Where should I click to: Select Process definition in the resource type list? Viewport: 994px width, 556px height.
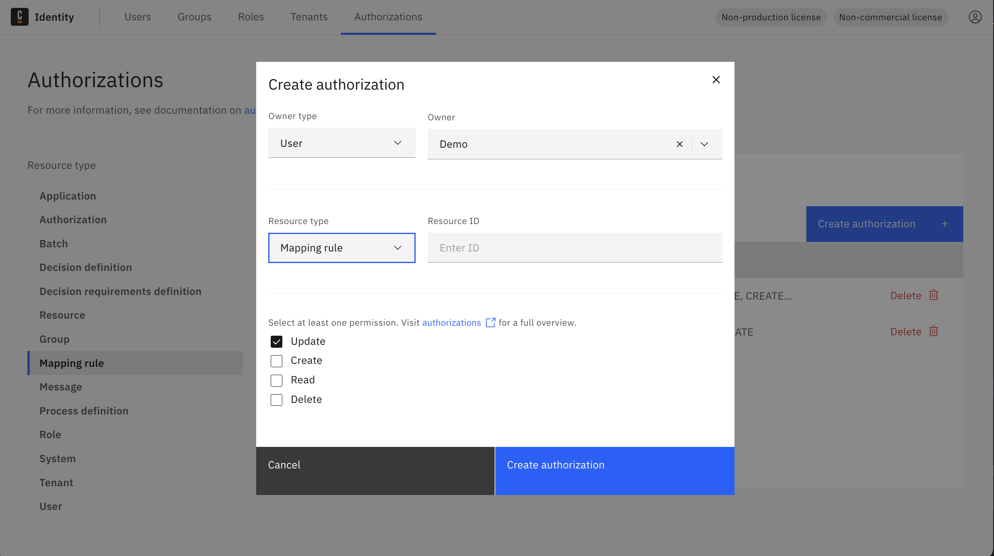coord(83,411)
